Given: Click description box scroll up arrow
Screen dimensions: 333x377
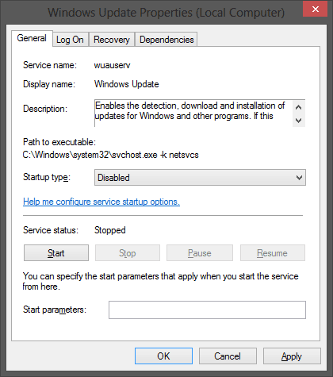Looking at the screenshot, I should (299, 107).
